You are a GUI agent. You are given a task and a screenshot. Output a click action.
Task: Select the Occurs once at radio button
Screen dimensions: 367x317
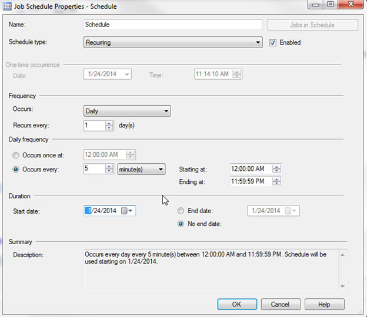pyautogui.click(x=16, y=156)
